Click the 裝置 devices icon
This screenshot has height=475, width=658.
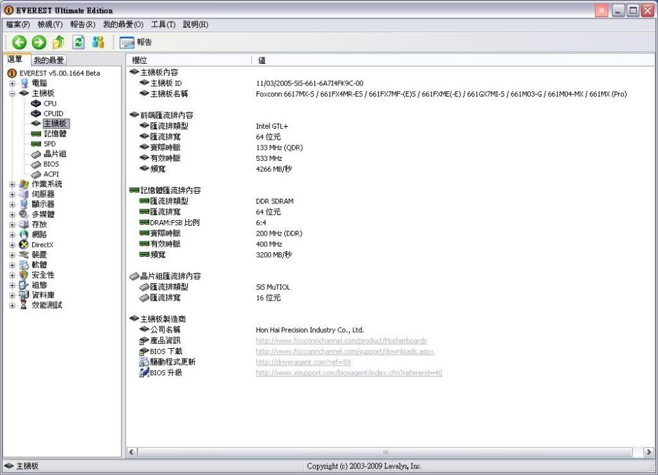[x=24, y=254]
